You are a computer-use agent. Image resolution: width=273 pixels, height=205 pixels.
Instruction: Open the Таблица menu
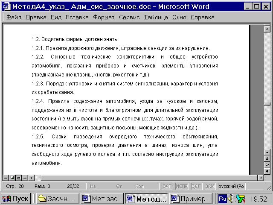click(x=156, y=18)
